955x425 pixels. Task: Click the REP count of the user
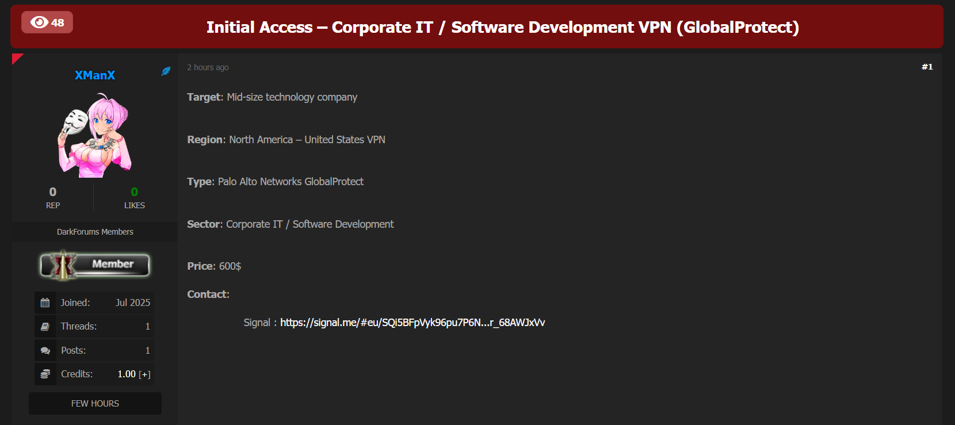pos(53,192)
